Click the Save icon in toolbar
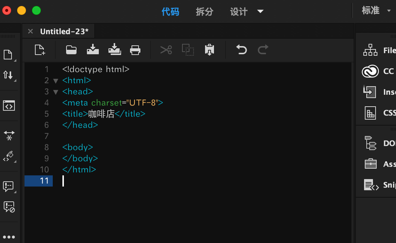Viewport: 396px width, 243px height. 93,49
